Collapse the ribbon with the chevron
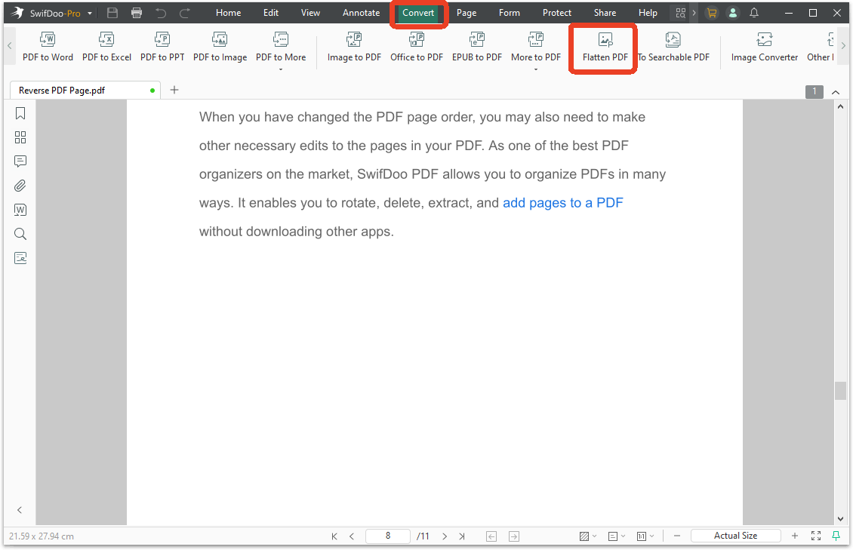 pyautogui.click(x=836, y=92)
